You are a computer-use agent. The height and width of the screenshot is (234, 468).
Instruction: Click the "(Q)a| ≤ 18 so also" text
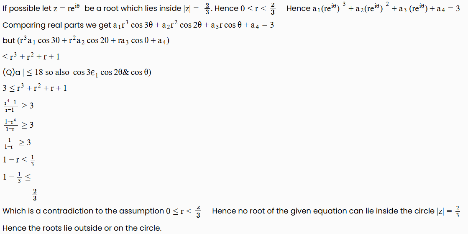point(36,72)
